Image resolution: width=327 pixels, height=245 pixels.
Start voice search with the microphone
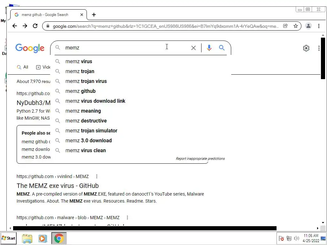point(209,48)
